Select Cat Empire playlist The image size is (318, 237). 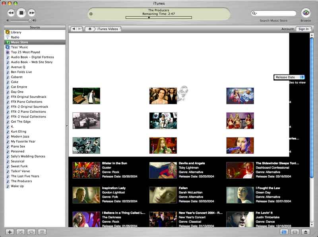click(x=35, y=87)
